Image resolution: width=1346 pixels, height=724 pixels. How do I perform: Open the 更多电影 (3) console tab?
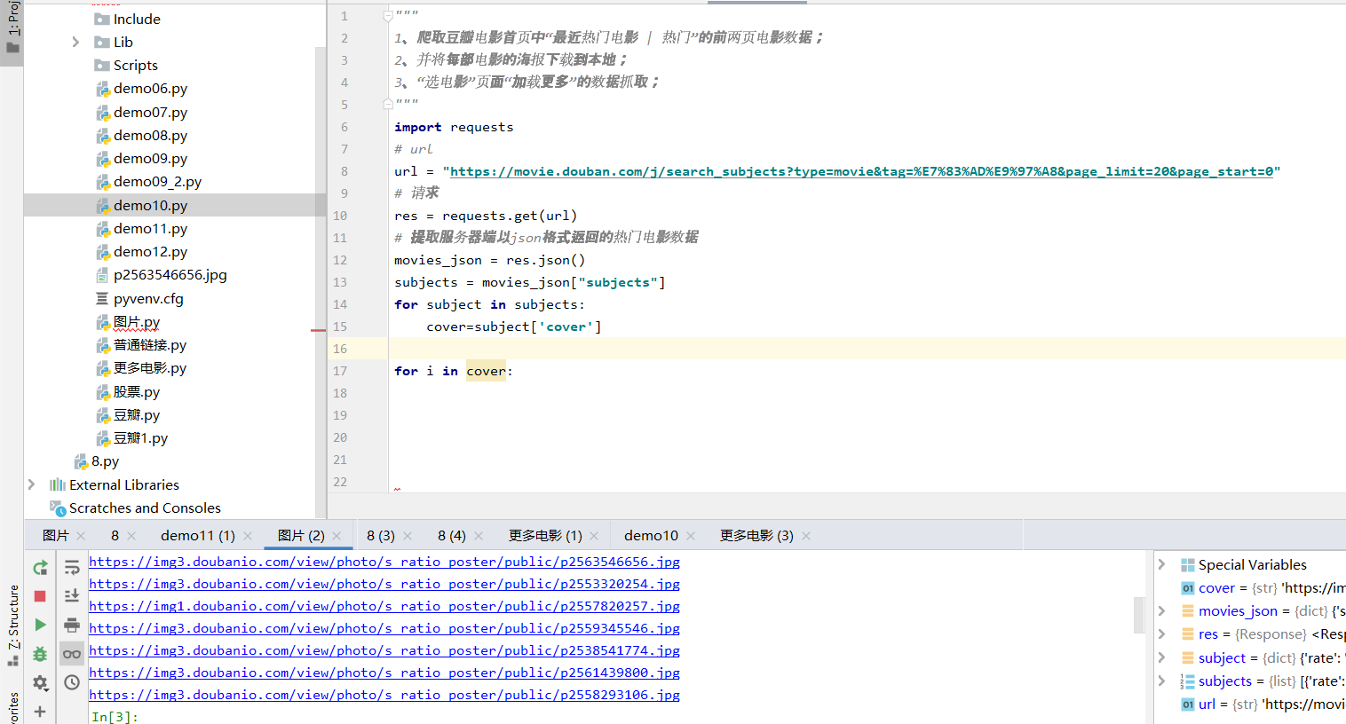tap(756, 536)
